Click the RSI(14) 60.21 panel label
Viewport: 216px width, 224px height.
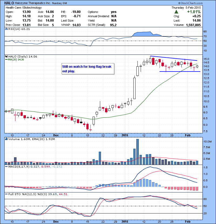point(19,29)
